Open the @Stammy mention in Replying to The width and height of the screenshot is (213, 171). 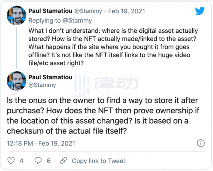(77, 20)
